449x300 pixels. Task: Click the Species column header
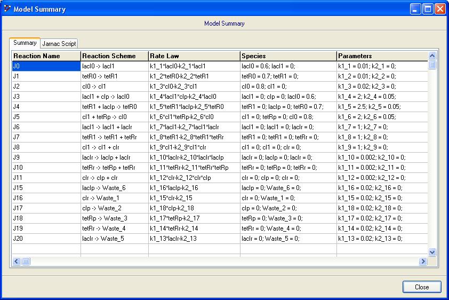287,56
